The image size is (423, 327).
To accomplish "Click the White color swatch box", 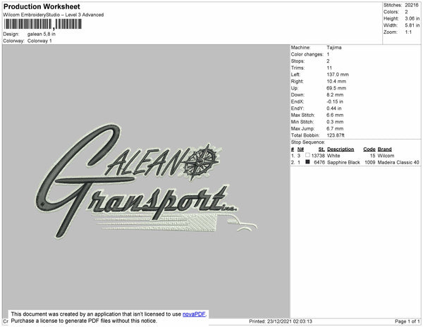I will 307,155.
